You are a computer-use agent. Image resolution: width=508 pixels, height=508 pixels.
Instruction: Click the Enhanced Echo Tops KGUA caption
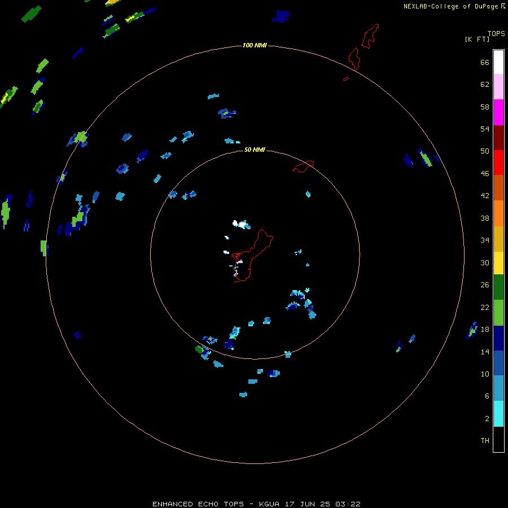coord(256,504)
